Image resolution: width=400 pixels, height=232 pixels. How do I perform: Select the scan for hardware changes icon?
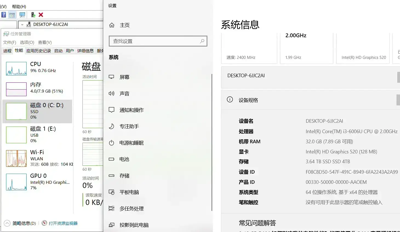tap(22, 15)
